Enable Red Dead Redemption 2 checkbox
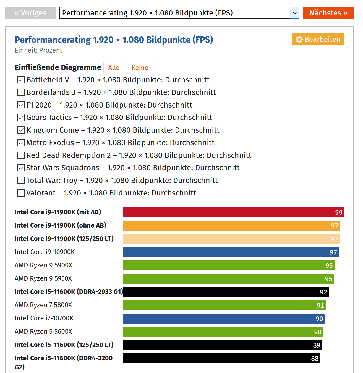 [x=21, y=155]
